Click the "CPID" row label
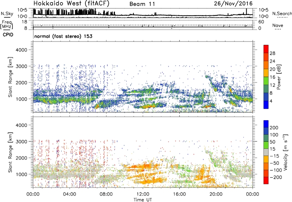Image resolution: width=292 pixels, height=202 pixels. 8,35
